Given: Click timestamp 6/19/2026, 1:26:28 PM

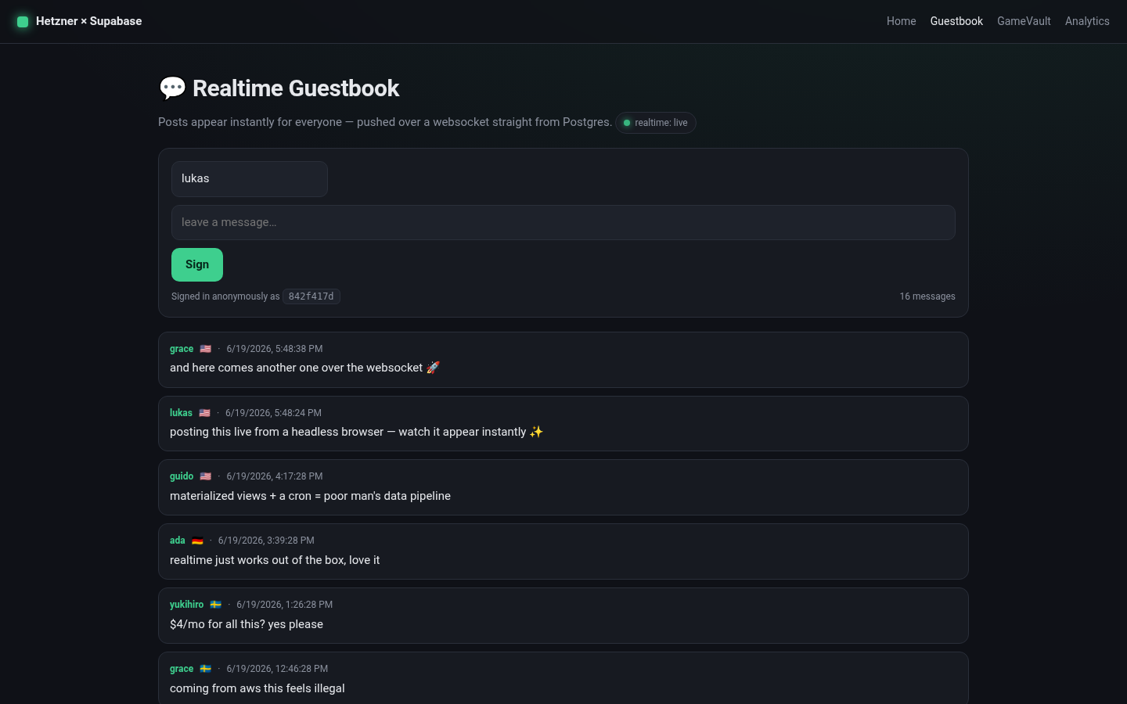Looking at the screenshot, I should pyautogui.click(x=285, y=605).
